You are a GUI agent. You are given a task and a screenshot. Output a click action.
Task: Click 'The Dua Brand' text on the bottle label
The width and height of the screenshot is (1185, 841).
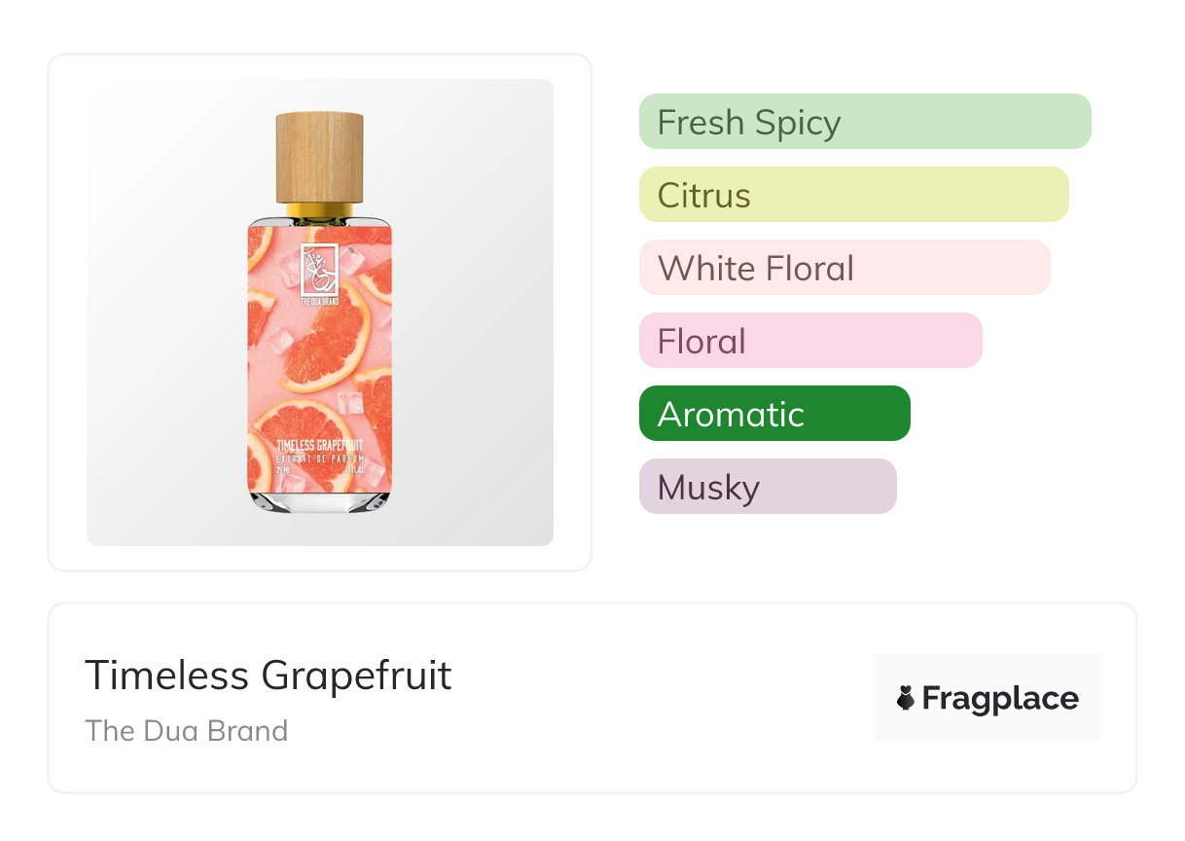coord(319,301)
